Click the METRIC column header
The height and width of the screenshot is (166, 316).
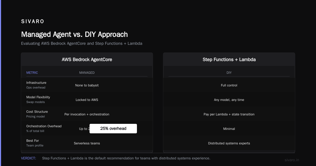(32, 73)
